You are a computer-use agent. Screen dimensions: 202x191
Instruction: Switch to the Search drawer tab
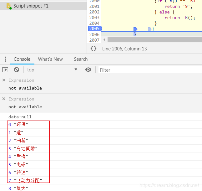click(x=81, y=59)
